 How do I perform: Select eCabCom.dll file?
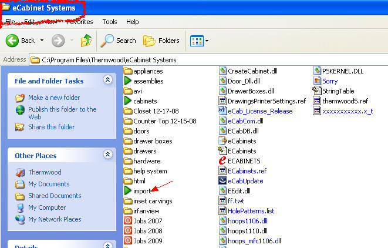point(241,121)
